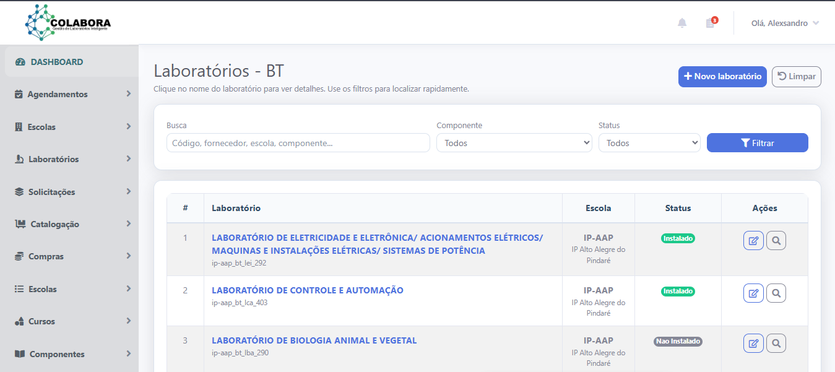Click the Filtrar button
Viewport: 835px width, 372px height.
[757, 143]
